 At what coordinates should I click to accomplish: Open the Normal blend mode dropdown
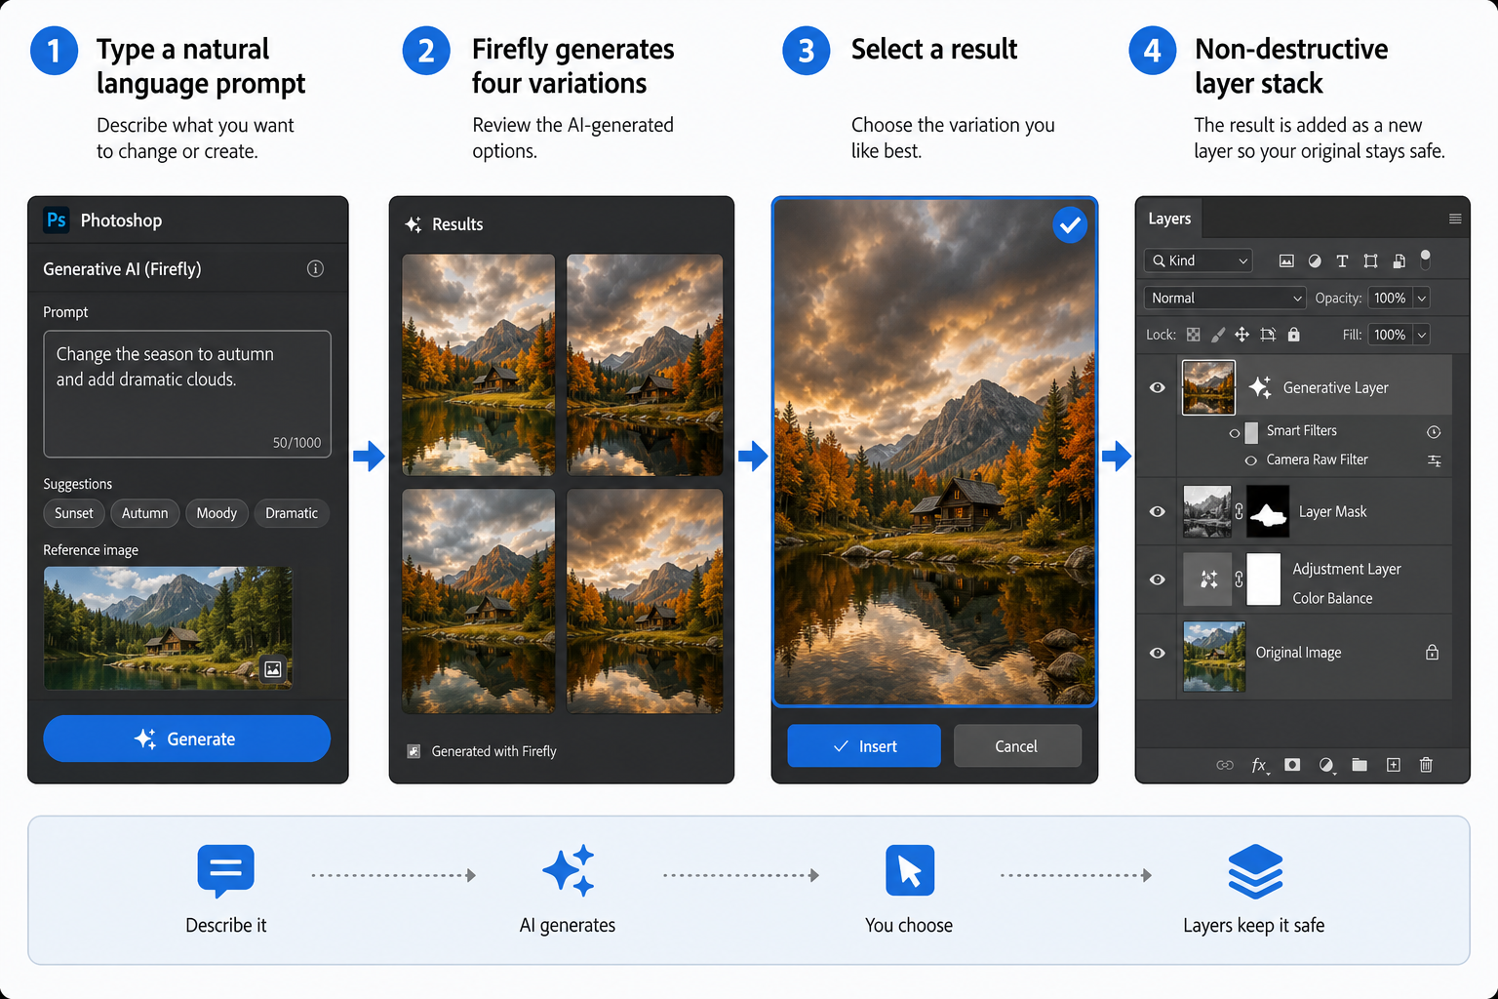(1225, 298)
